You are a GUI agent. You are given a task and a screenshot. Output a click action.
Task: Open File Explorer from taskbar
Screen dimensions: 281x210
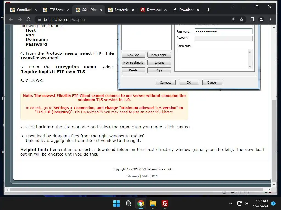(x=153, y=203)
